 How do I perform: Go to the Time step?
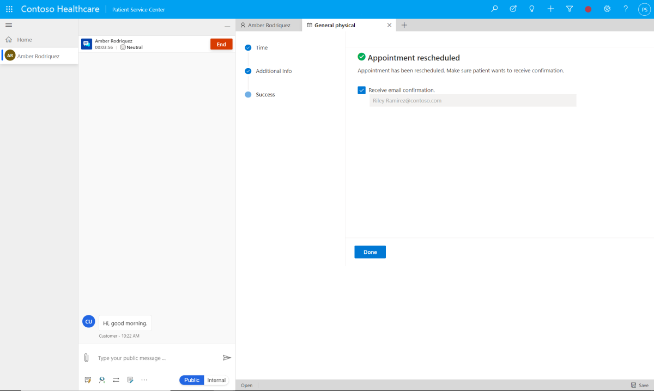point(262,48)
